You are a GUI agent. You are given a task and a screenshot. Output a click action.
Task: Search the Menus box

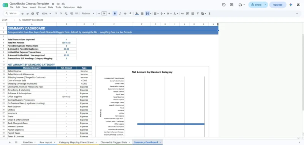pyautogui.click(x=12, y=14)
